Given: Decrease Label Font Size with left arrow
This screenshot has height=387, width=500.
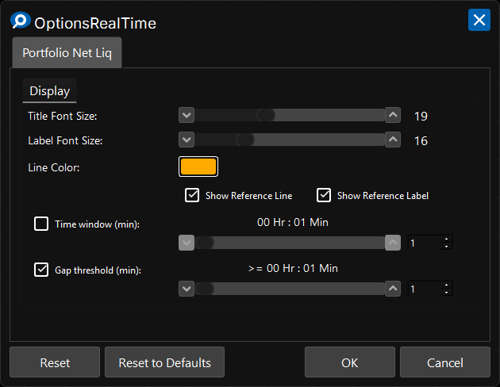Looking at the screenshot, I should (187, 140).
